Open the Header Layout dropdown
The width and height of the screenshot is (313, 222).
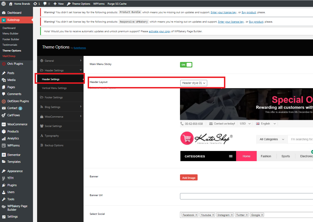194,83
